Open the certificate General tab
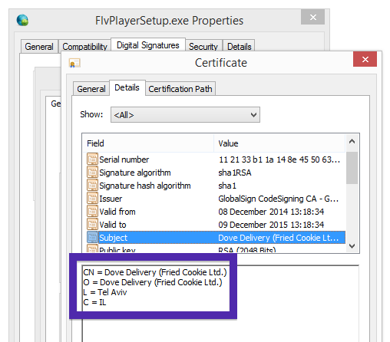The width and height of the screenshot is (390, 342). pos(91,89)
